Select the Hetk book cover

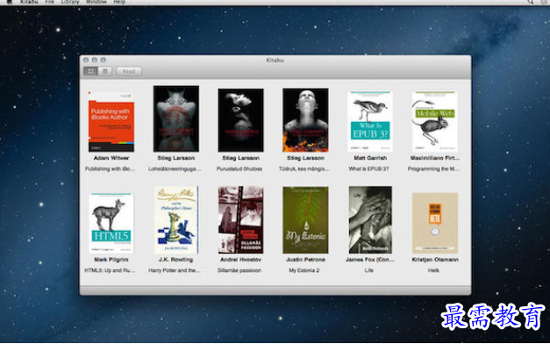(435, 223)
